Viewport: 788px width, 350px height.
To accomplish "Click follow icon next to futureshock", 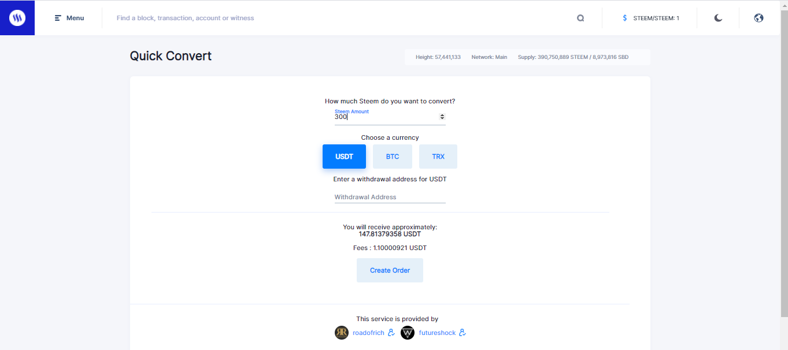I will pos(463,333).
